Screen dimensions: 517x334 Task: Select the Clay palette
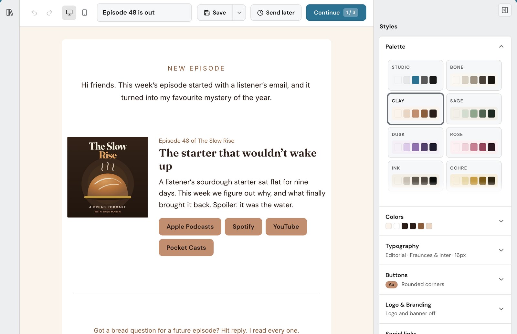coord(416,109)
